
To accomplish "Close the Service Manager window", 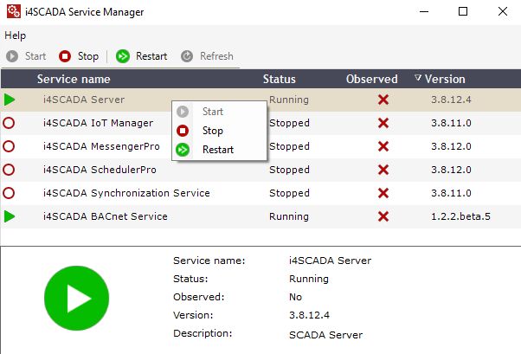I will (x=503, y=11).
